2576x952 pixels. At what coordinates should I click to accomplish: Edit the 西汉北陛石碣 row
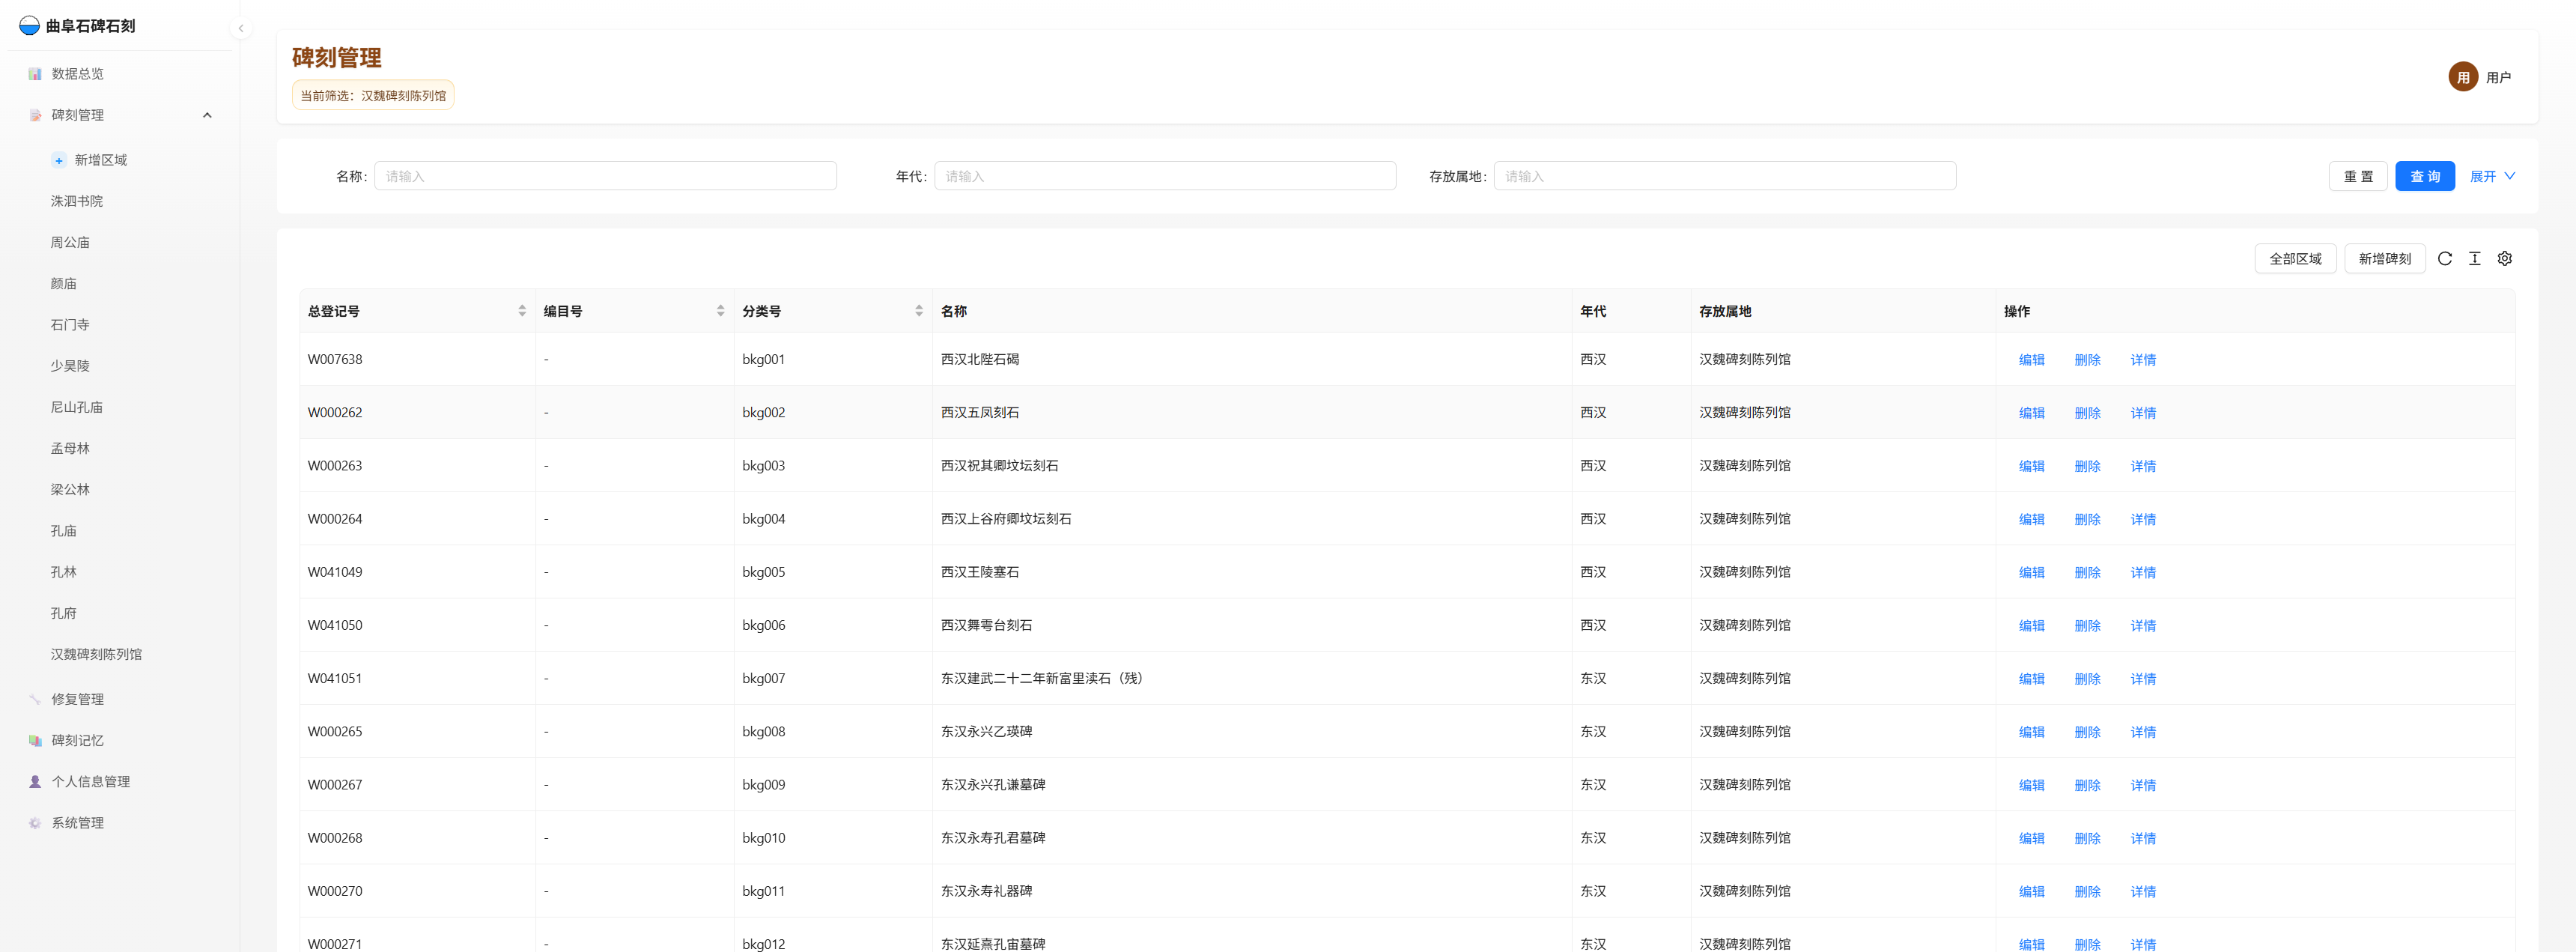pos(2031,360)
